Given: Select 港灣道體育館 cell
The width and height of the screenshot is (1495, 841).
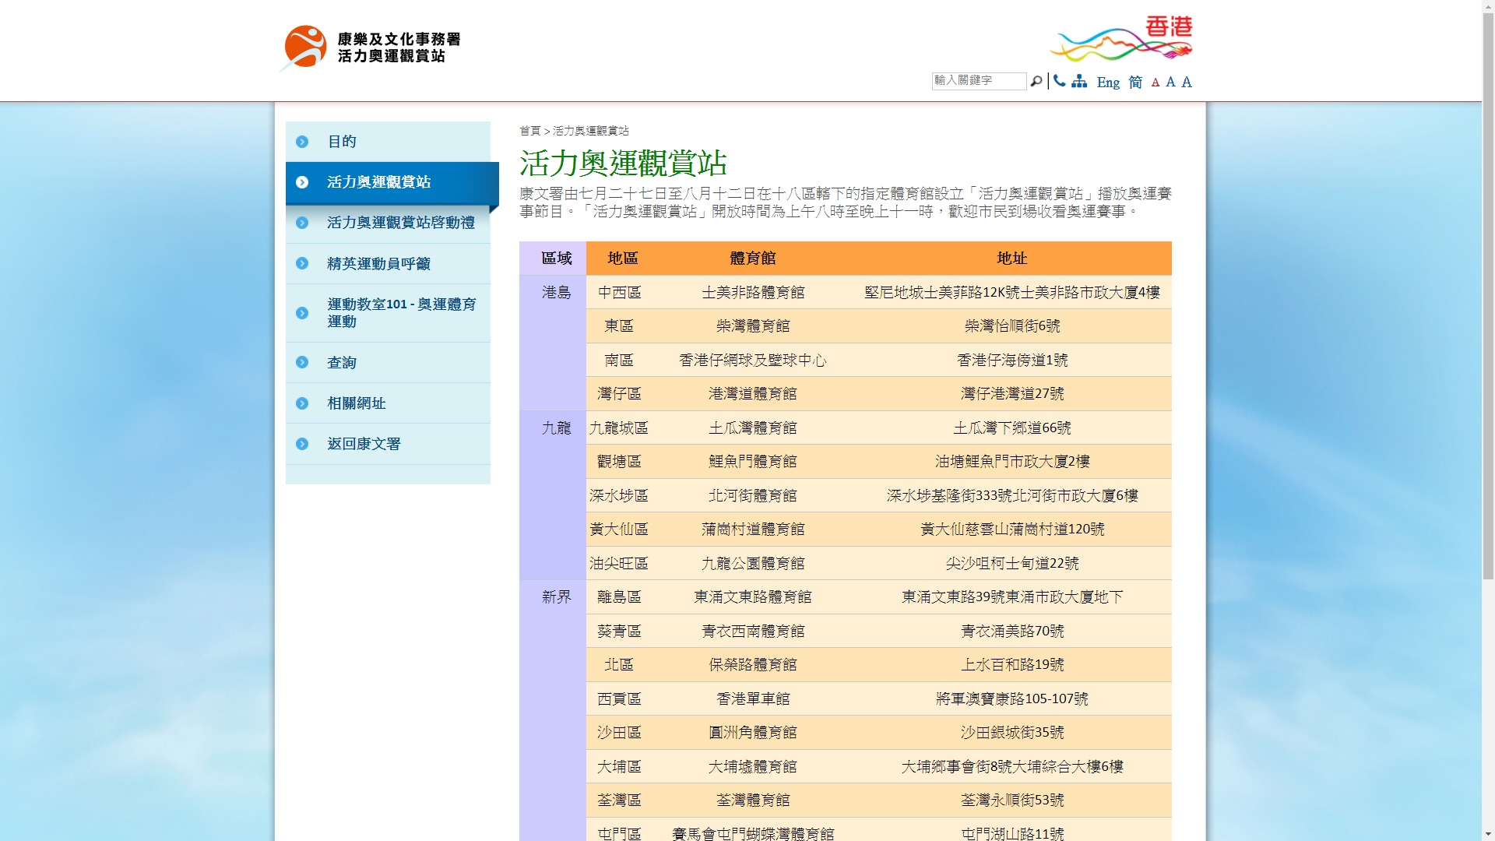Looking at the screenshot, I should click(753, 394).
